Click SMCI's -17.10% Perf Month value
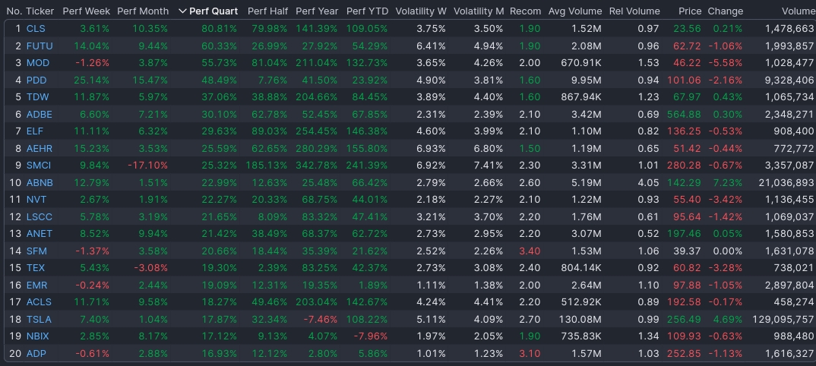This screenshot has height=366, width=816. click(148, 166)
